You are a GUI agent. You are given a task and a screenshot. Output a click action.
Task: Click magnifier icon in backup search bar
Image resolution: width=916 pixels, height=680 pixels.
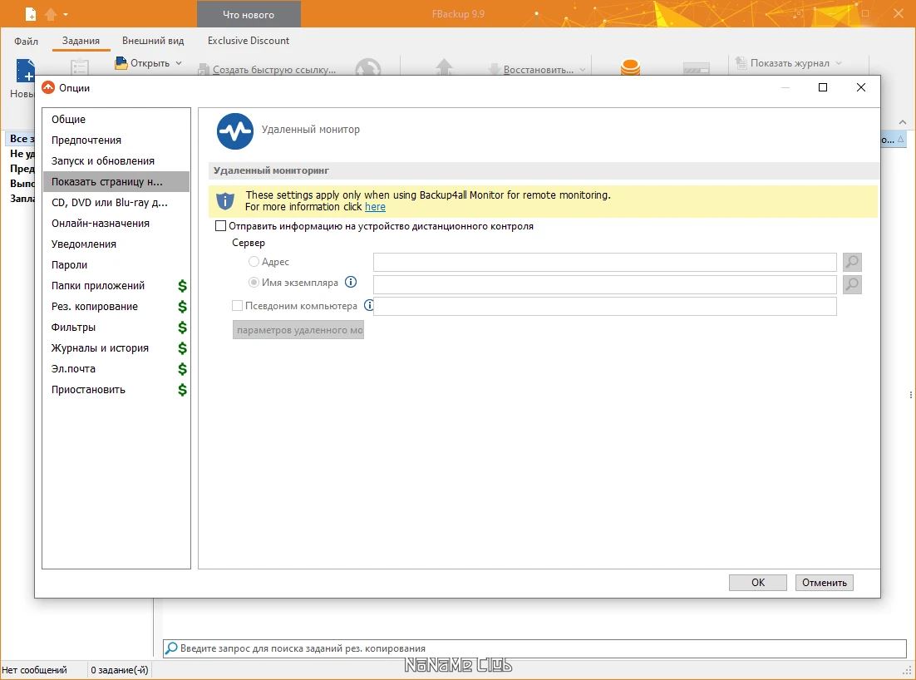click(x=171, y=648)
